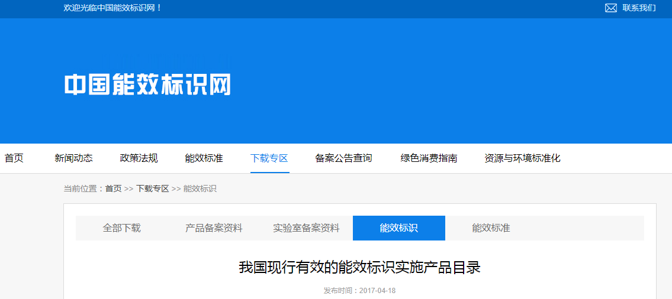Open the 新闻动态 menu item
This screenshot has width=672, height=299.
pos(74,158)
